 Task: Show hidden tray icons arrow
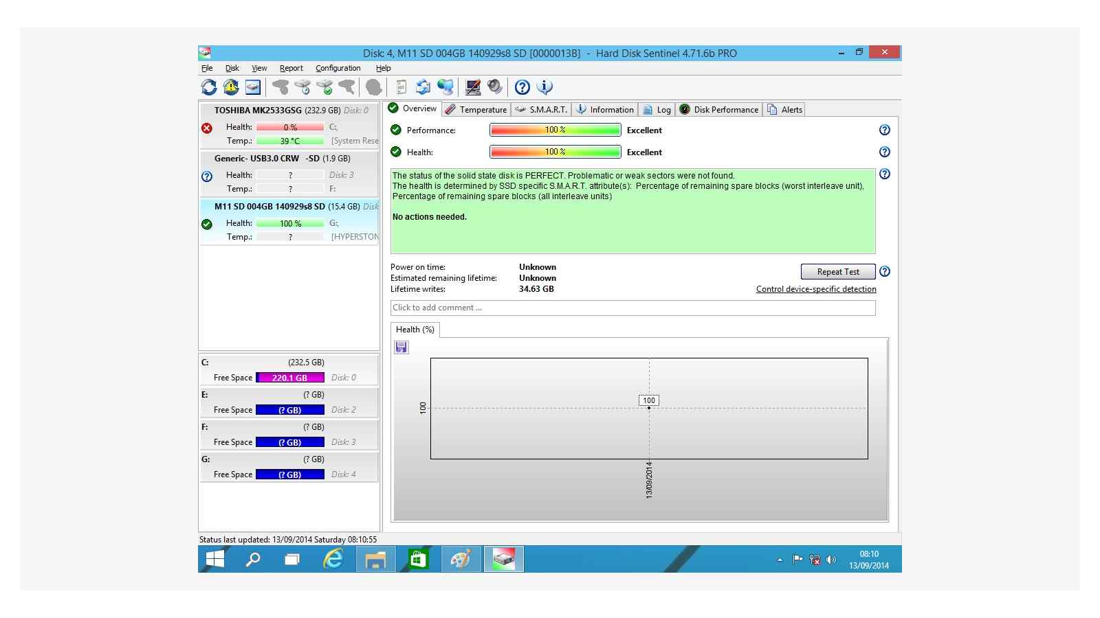(780, 560)
